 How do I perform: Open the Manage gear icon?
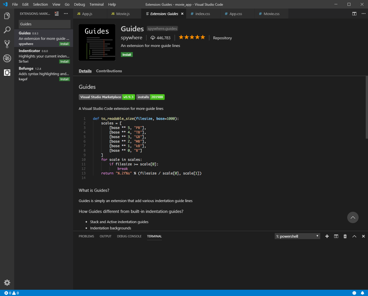click(7, 283)
